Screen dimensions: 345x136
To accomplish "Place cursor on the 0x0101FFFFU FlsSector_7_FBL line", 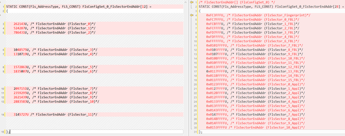I will (272, 45).
